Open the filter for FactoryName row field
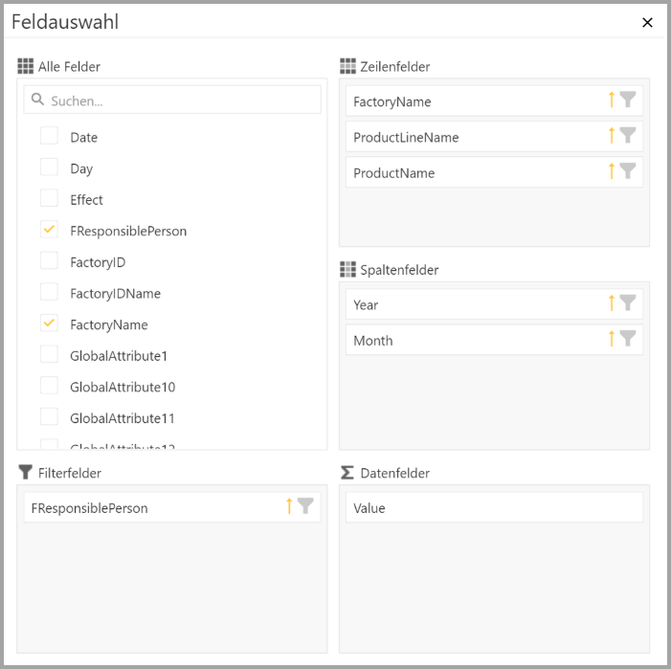Viewport: 671px width, 669px height. pos(628,100)
